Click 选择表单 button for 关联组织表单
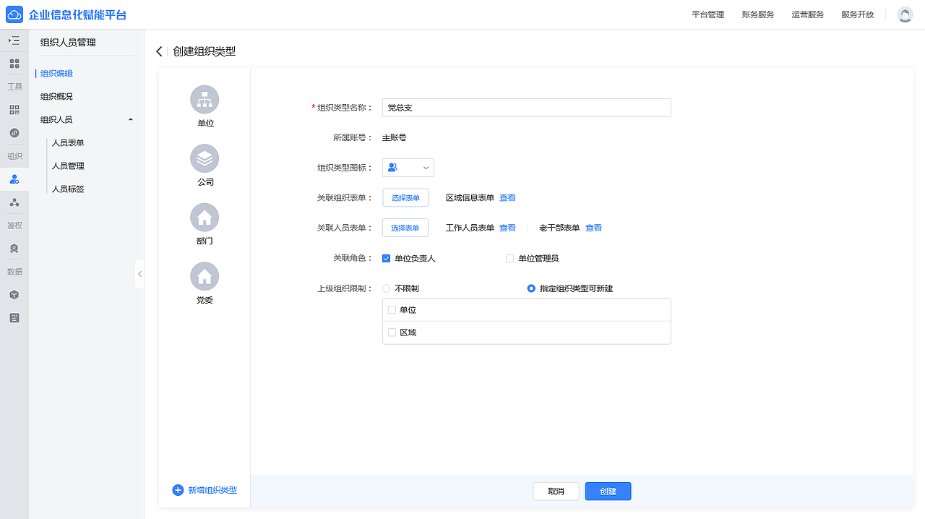 [405, 197]
